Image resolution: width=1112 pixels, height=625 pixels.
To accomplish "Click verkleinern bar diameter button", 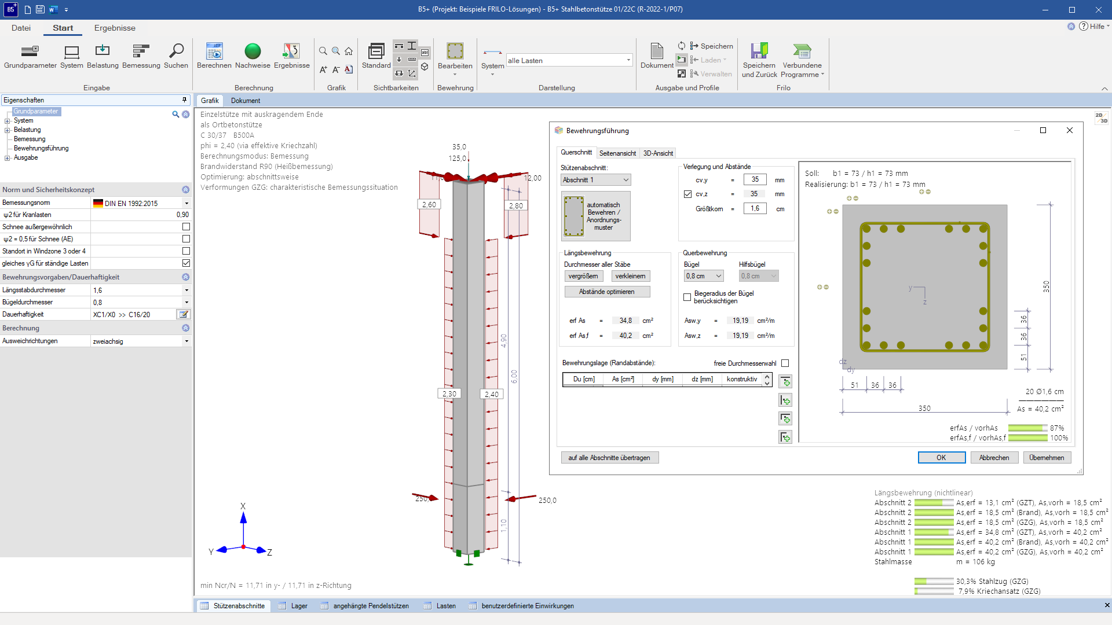I will 630,277.
